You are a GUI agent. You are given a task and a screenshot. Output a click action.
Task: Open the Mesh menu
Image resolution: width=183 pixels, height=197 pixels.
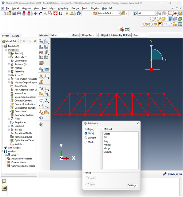coord(52,8)
